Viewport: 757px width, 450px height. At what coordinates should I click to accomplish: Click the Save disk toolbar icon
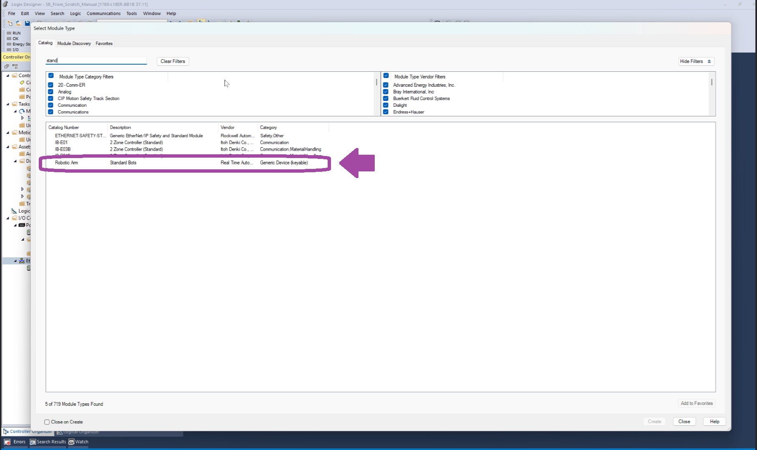(x=27, y=23)
